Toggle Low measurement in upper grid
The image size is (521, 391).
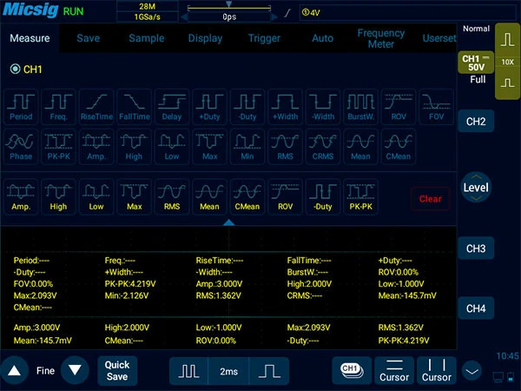pyautogui.click(x=172, y=147)
